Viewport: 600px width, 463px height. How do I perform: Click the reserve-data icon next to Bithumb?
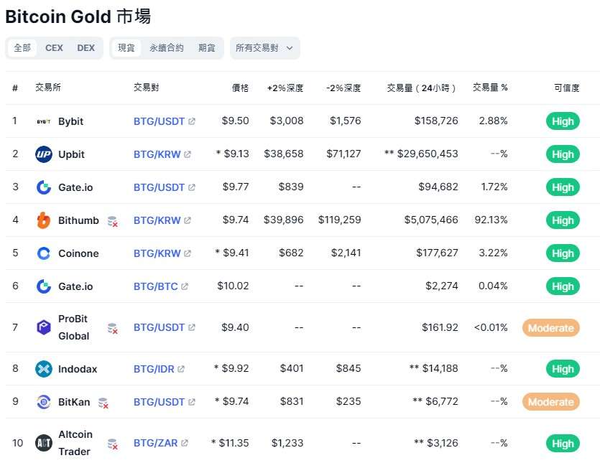(112, 221)
